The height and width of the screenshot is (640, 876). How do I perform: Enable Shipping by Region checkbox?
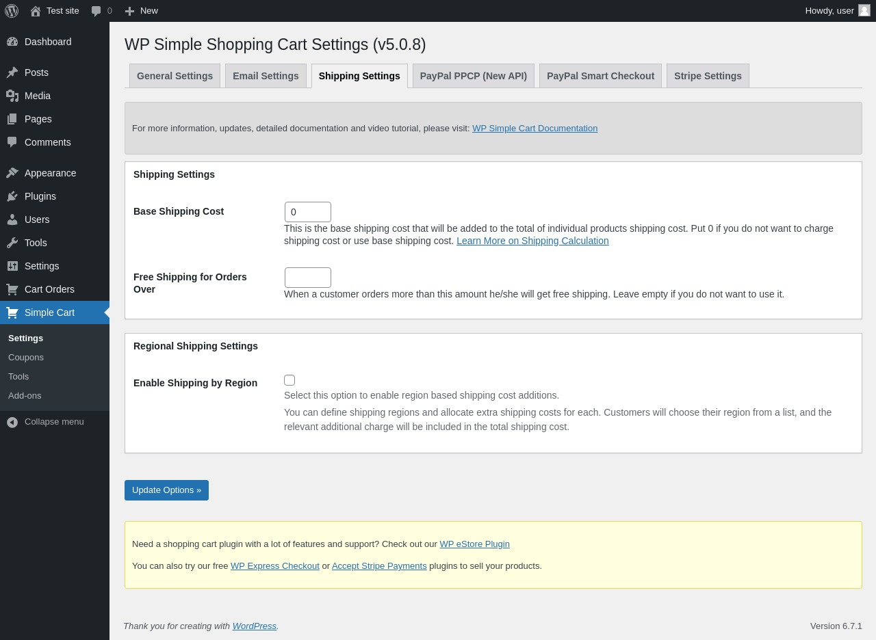[289, 380]
